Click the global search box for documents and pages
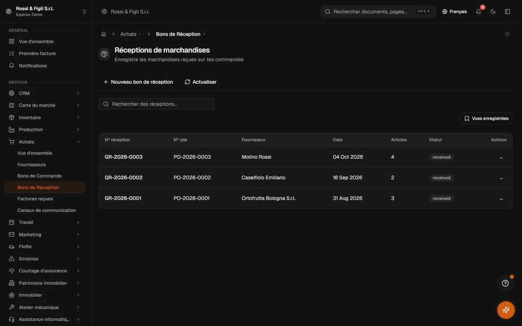Viewport: 522px width, 326px height. [x=378, y=12]
